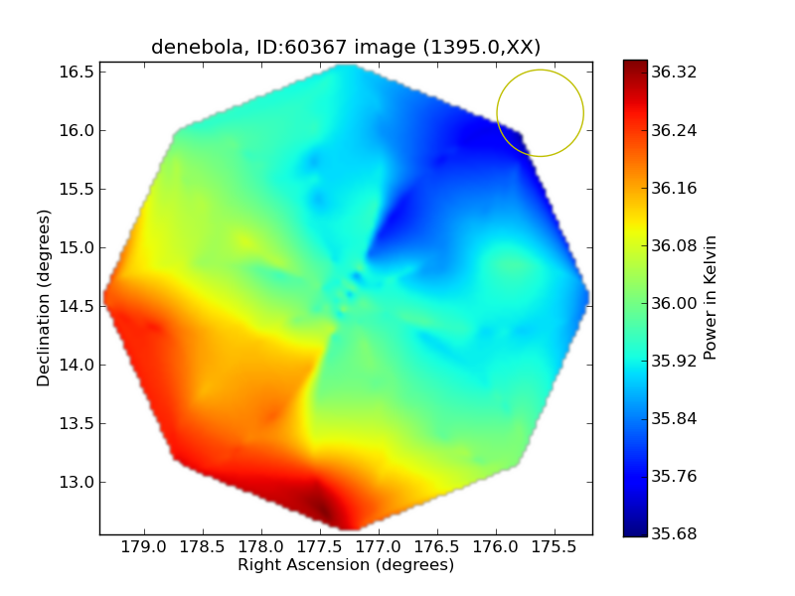Click declination tick label 13.0
This screenshot has height=596, width=795.
click(77, 482)
